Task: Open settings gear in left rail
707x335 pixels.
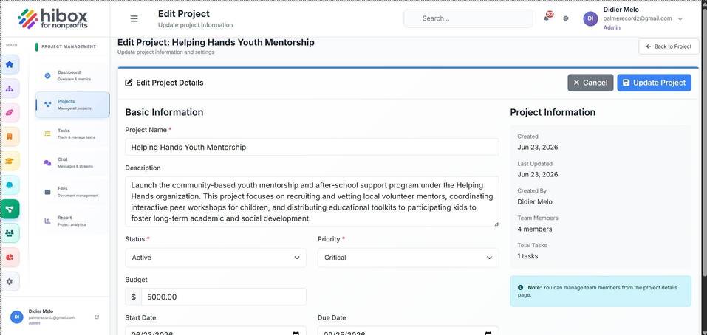Action: click(10, 281)
